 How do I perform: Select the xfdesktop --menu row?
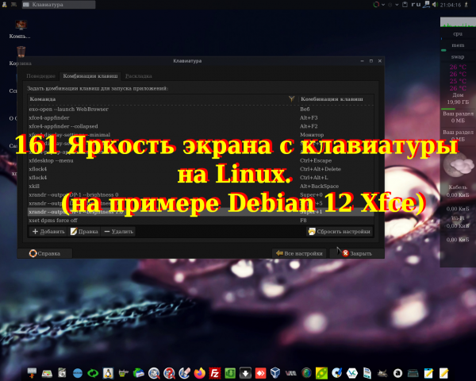(201, 160)
